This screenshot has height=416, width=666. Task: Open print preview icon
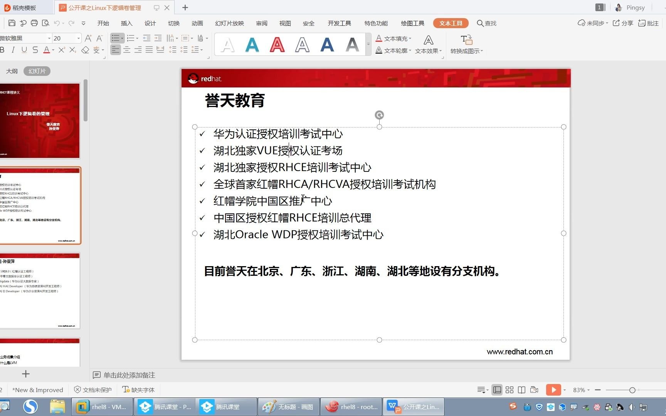[45, 23]
